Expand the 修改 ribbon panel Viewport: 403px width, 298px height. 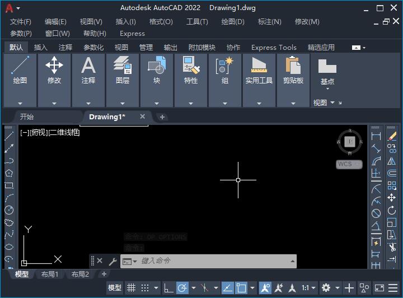pyautogui.click(x=54, y=104)
